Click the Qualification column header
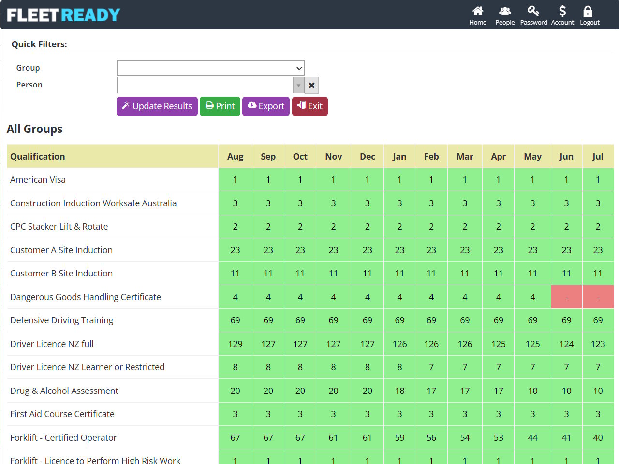Image resolution: width=619 pixels, height=464 pixels. [113, 156]
